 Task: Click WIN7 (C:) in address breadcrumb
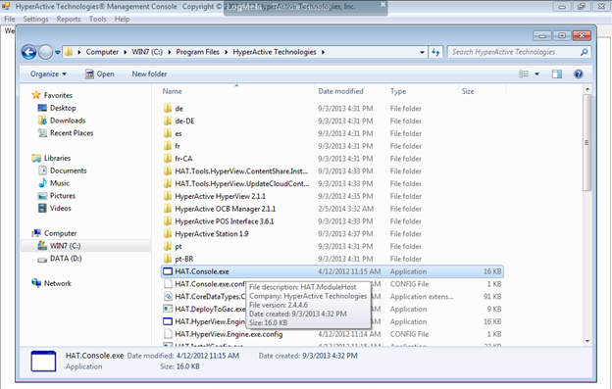click(147, 52)
